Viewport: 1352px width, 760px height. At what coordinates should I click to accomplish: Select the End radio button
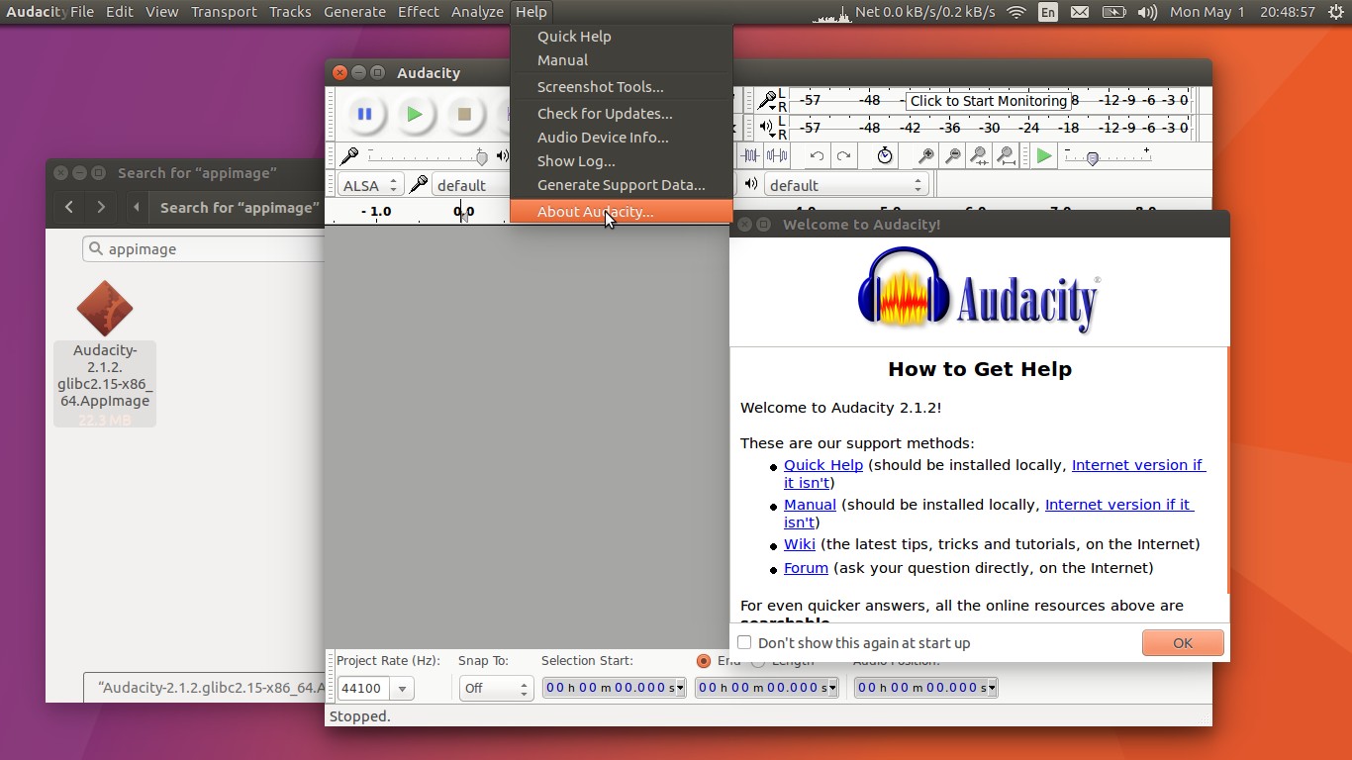coord(704,661)
